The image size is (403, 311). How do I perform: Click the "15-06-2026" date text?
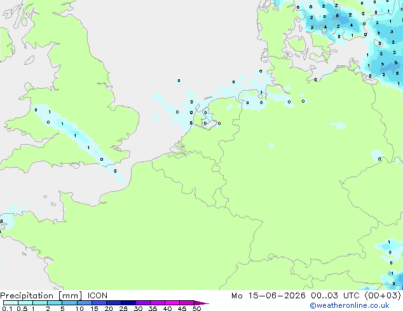277,296
